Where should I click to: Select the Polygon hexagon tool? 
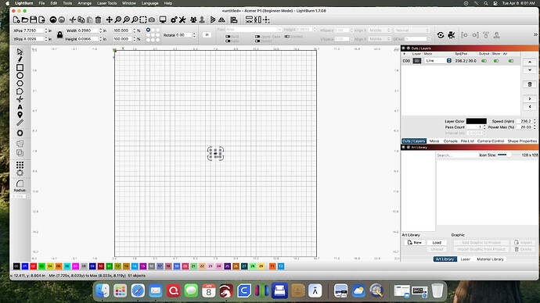pos(20,84)
